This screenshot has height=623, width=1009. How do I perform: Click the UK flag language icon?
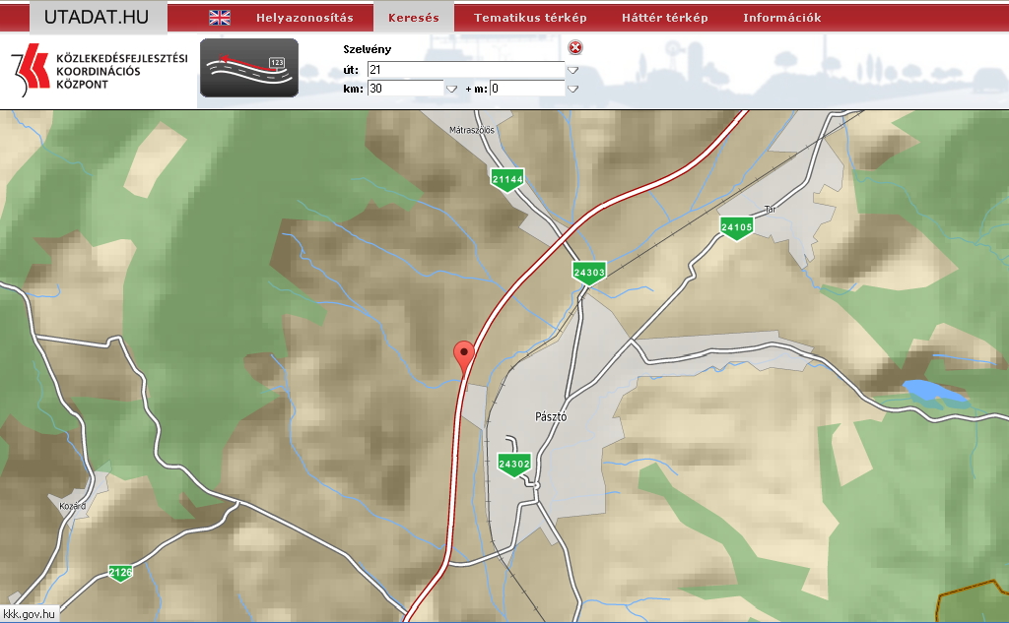pyautogui.click(x=219, y=18)
